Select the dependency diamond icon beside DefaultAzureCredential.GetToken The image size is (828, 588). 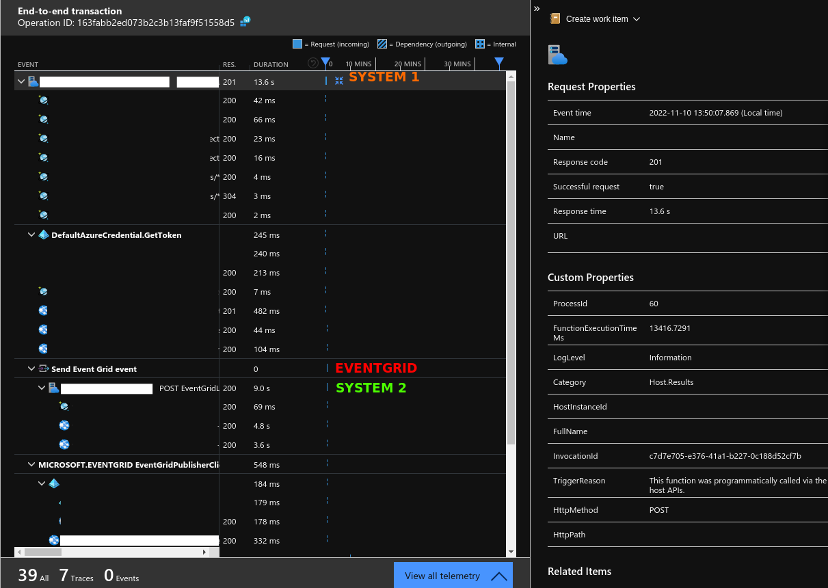tap(44, 235)
